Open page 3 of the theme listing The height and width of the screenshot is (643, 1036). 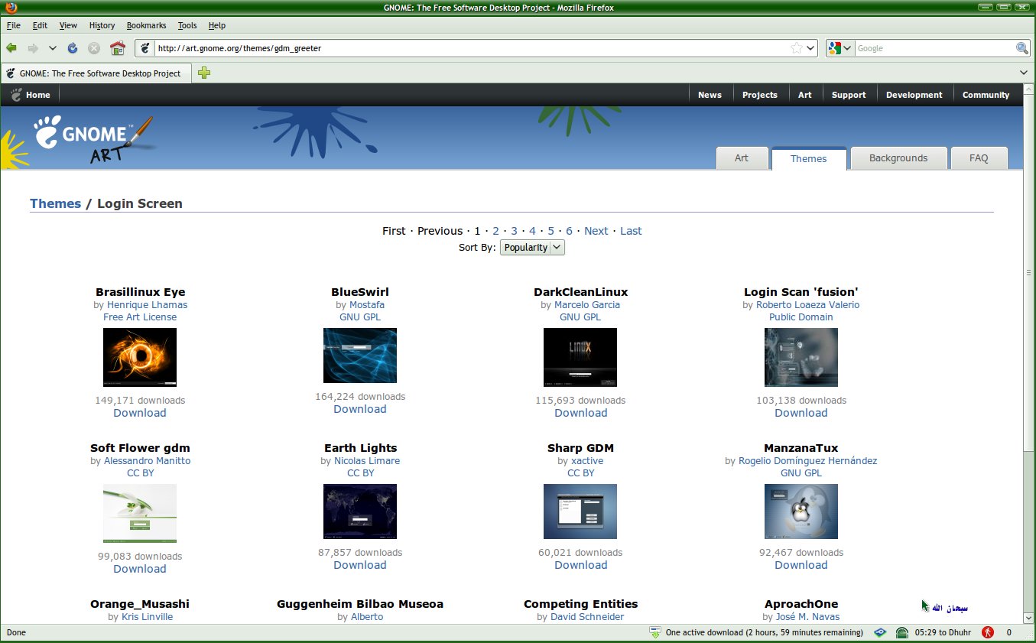(x=514, y=230)
